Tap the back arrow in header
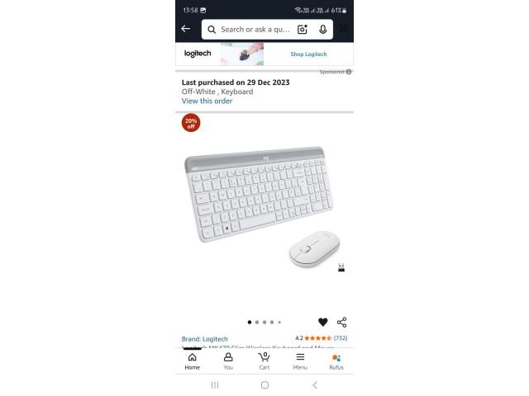Image resolution: width=529 pixels, height=396 pixels. (185, 29)
